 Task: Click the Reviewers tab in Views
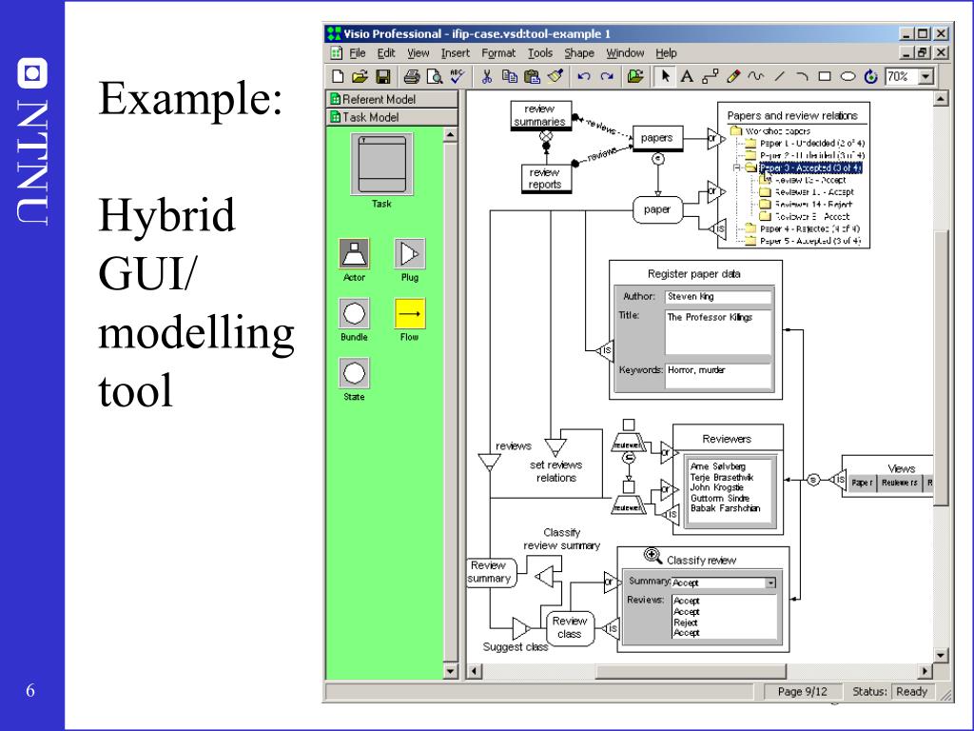tap(900, 483)
